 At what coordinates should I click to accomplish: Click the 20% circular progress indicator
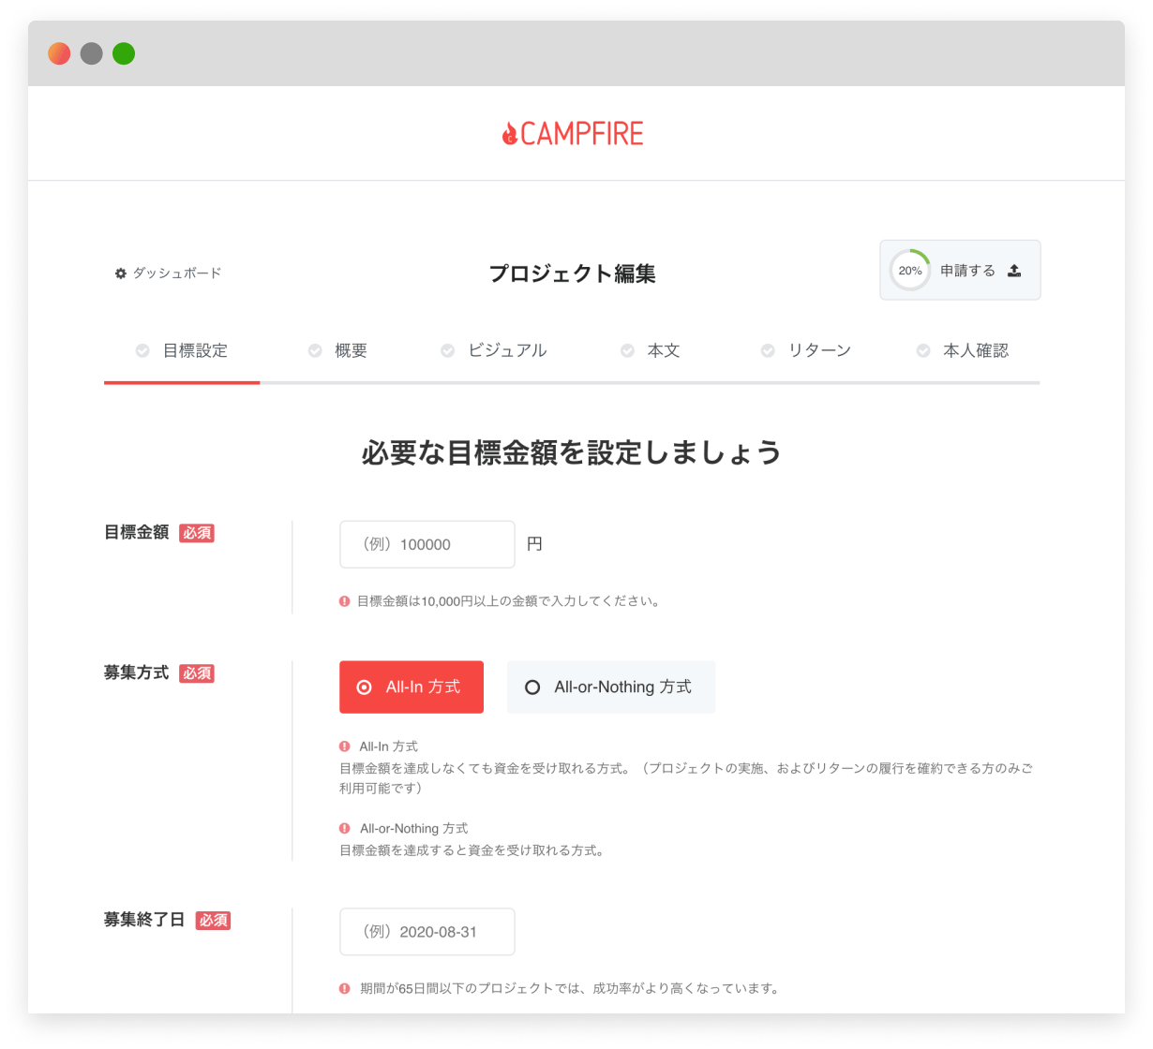[x=909, y=271]
